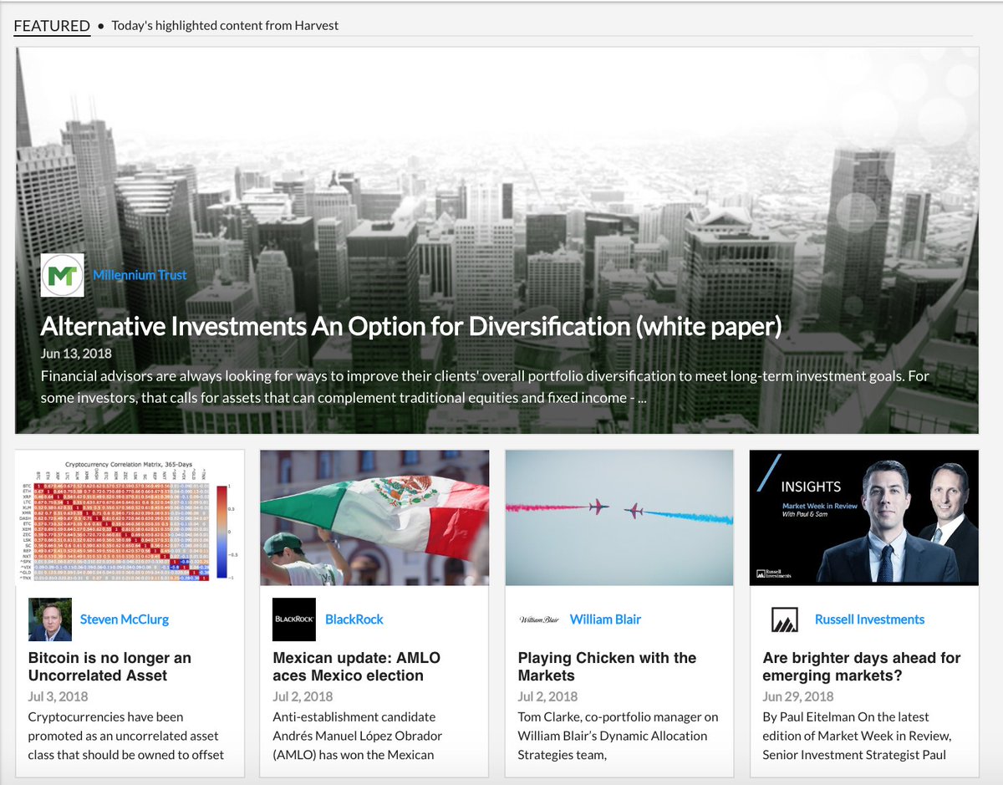Image resolution: width=1003 pixels, height=785 pixels.
Task: Open 'Playing Chicken with the Markets' article
Action: (607, 667)
